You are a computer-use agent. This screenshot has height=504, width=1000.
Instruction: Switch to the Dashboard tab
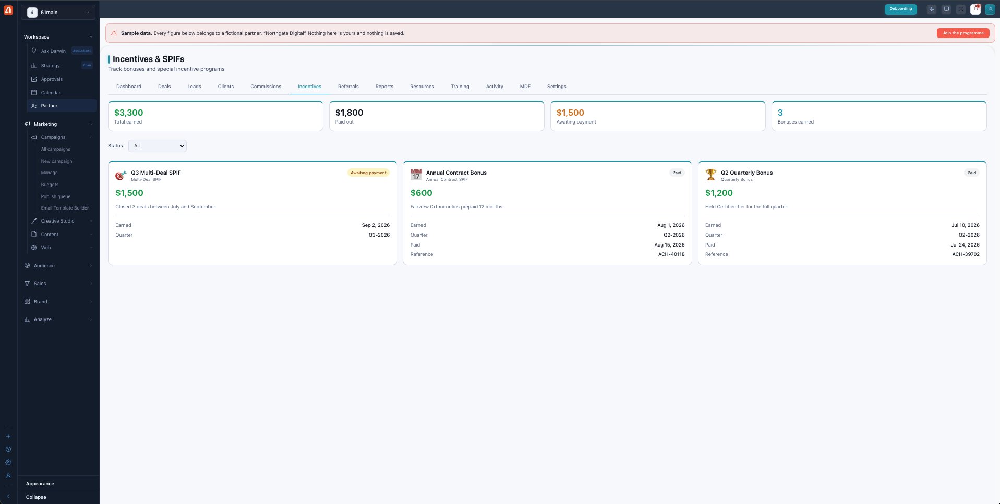(x=129, y=87)
